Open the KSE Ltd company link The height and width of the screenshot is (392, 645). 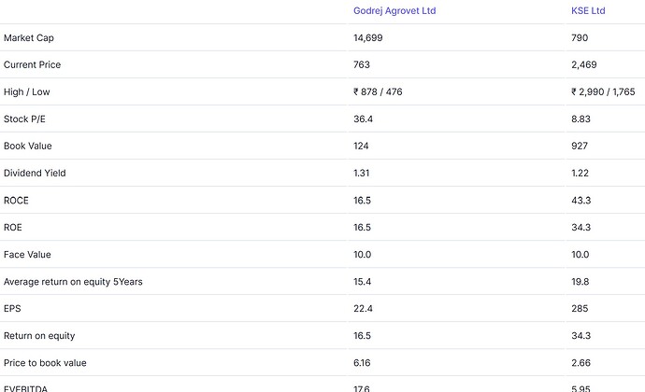pos(588,10)
